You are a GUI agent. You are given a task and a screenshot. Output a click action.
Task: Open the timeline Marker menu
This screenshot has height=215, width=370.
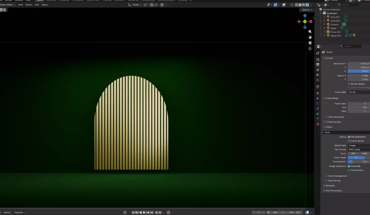[7, 213]
